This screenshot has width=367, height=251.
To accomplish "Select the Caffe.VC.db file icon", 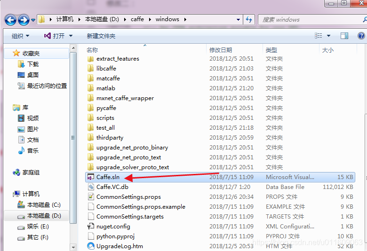I will pos(91,187).
